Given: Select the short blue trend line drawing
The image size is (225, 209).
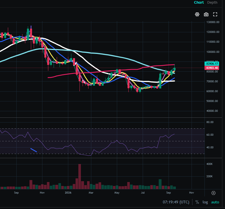Looking at the screenshot, I should click(x=34, y=150).
